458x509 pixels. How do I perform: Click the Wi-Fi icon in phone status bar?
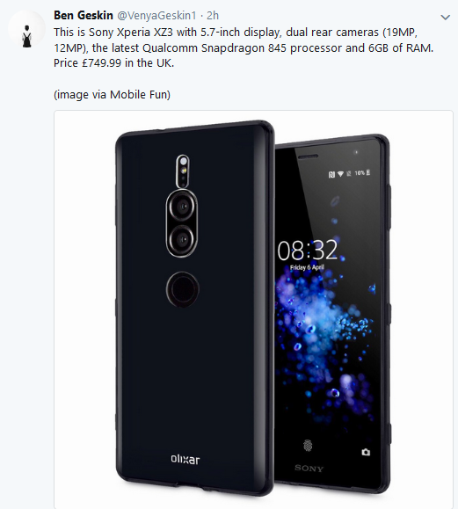(x=340, y=174)
